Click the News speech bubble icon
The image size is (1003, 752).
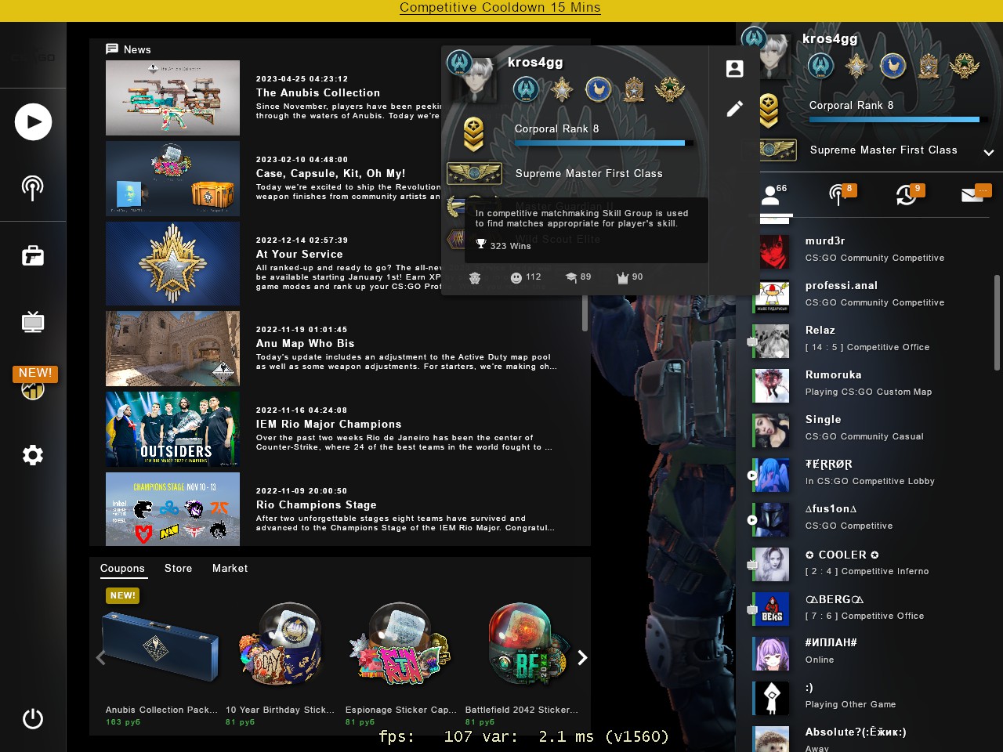tap(112, 49)
